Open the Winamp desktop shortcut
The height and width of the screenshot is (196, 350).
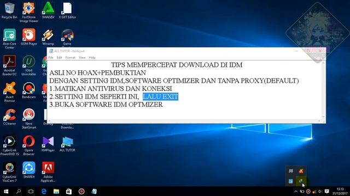[x=48, y=37]
